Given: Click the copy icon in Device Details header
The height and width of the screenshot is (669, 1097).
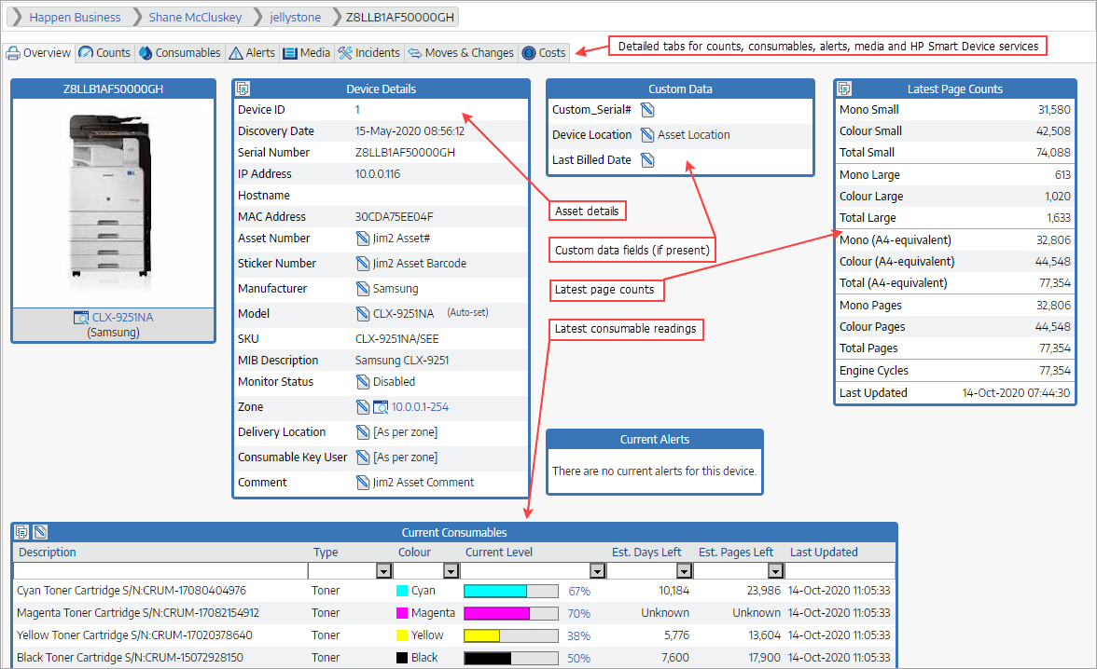Looking at the screenshot, I should tap(243, 89).
